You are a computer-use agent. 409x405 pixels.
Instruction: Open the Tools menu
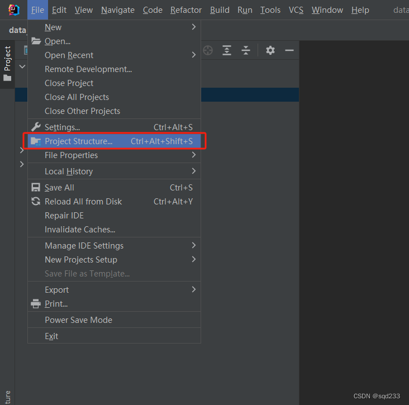[270, 10]
